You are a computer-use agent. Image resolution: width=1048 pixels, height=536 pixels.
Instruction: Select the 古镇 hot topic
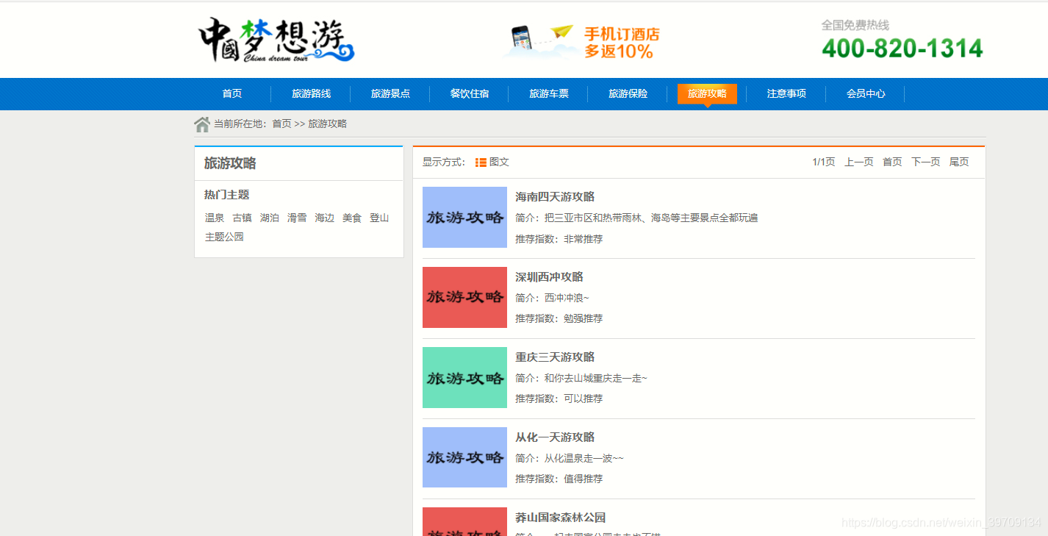(x=242, y=218)
